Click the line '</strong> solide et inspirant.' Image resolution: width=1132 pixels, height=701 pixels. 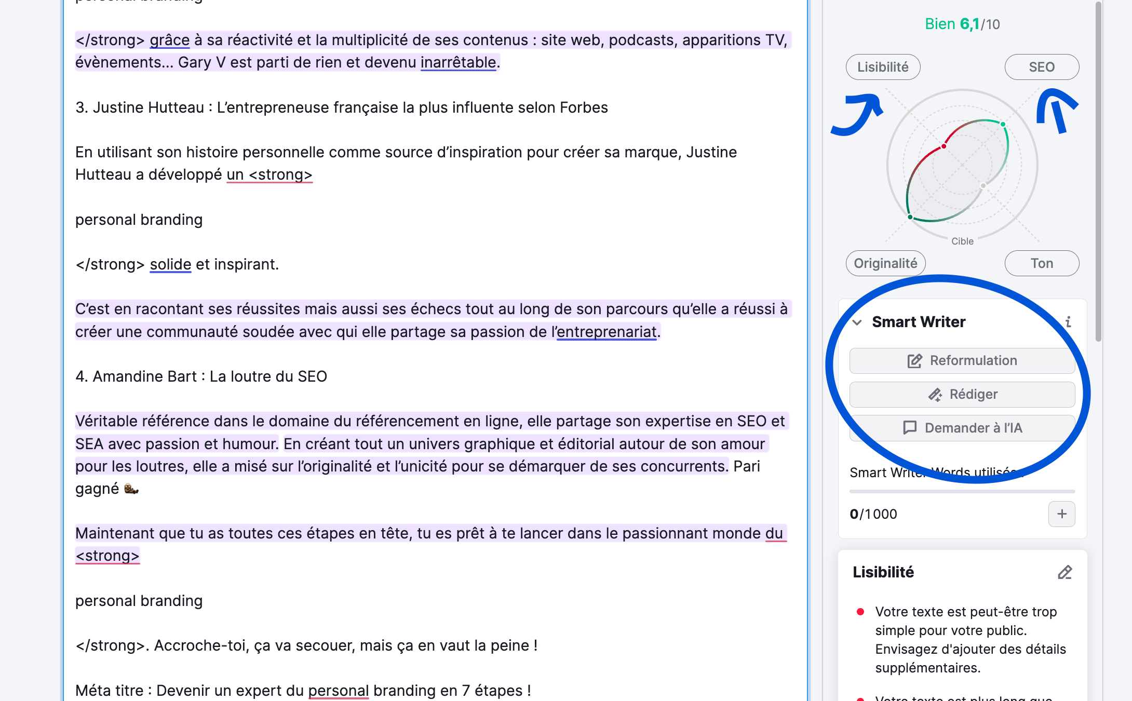pyautogui.click(x=177, y=264)
